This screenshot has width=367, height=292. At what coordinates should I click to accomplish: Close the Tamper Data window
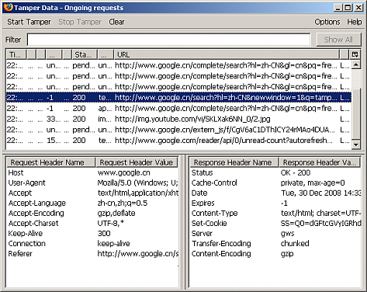pos(358,8)
